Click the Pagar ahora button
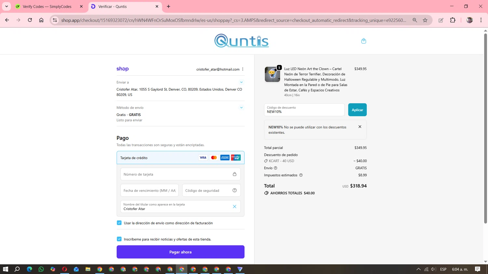Viewport: 488px width, 274px height. tap(181, 252)
